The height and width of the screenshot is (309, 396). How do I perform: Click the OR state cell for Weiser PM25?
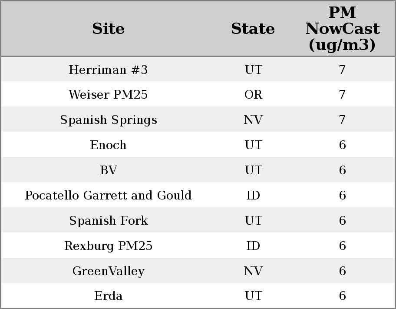pyautogui.click(x=253, y=95)
